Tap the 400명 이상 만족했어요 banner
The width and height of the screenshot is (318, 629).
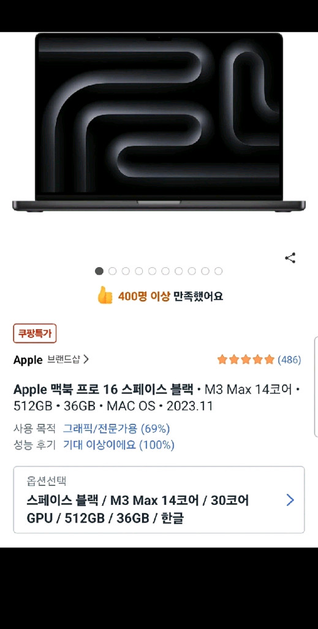point(160,296)
